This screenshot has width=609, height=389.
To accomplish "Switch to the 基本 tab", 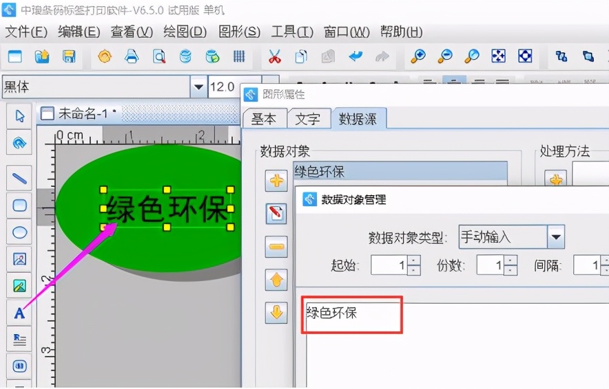I will coord(264,119).
